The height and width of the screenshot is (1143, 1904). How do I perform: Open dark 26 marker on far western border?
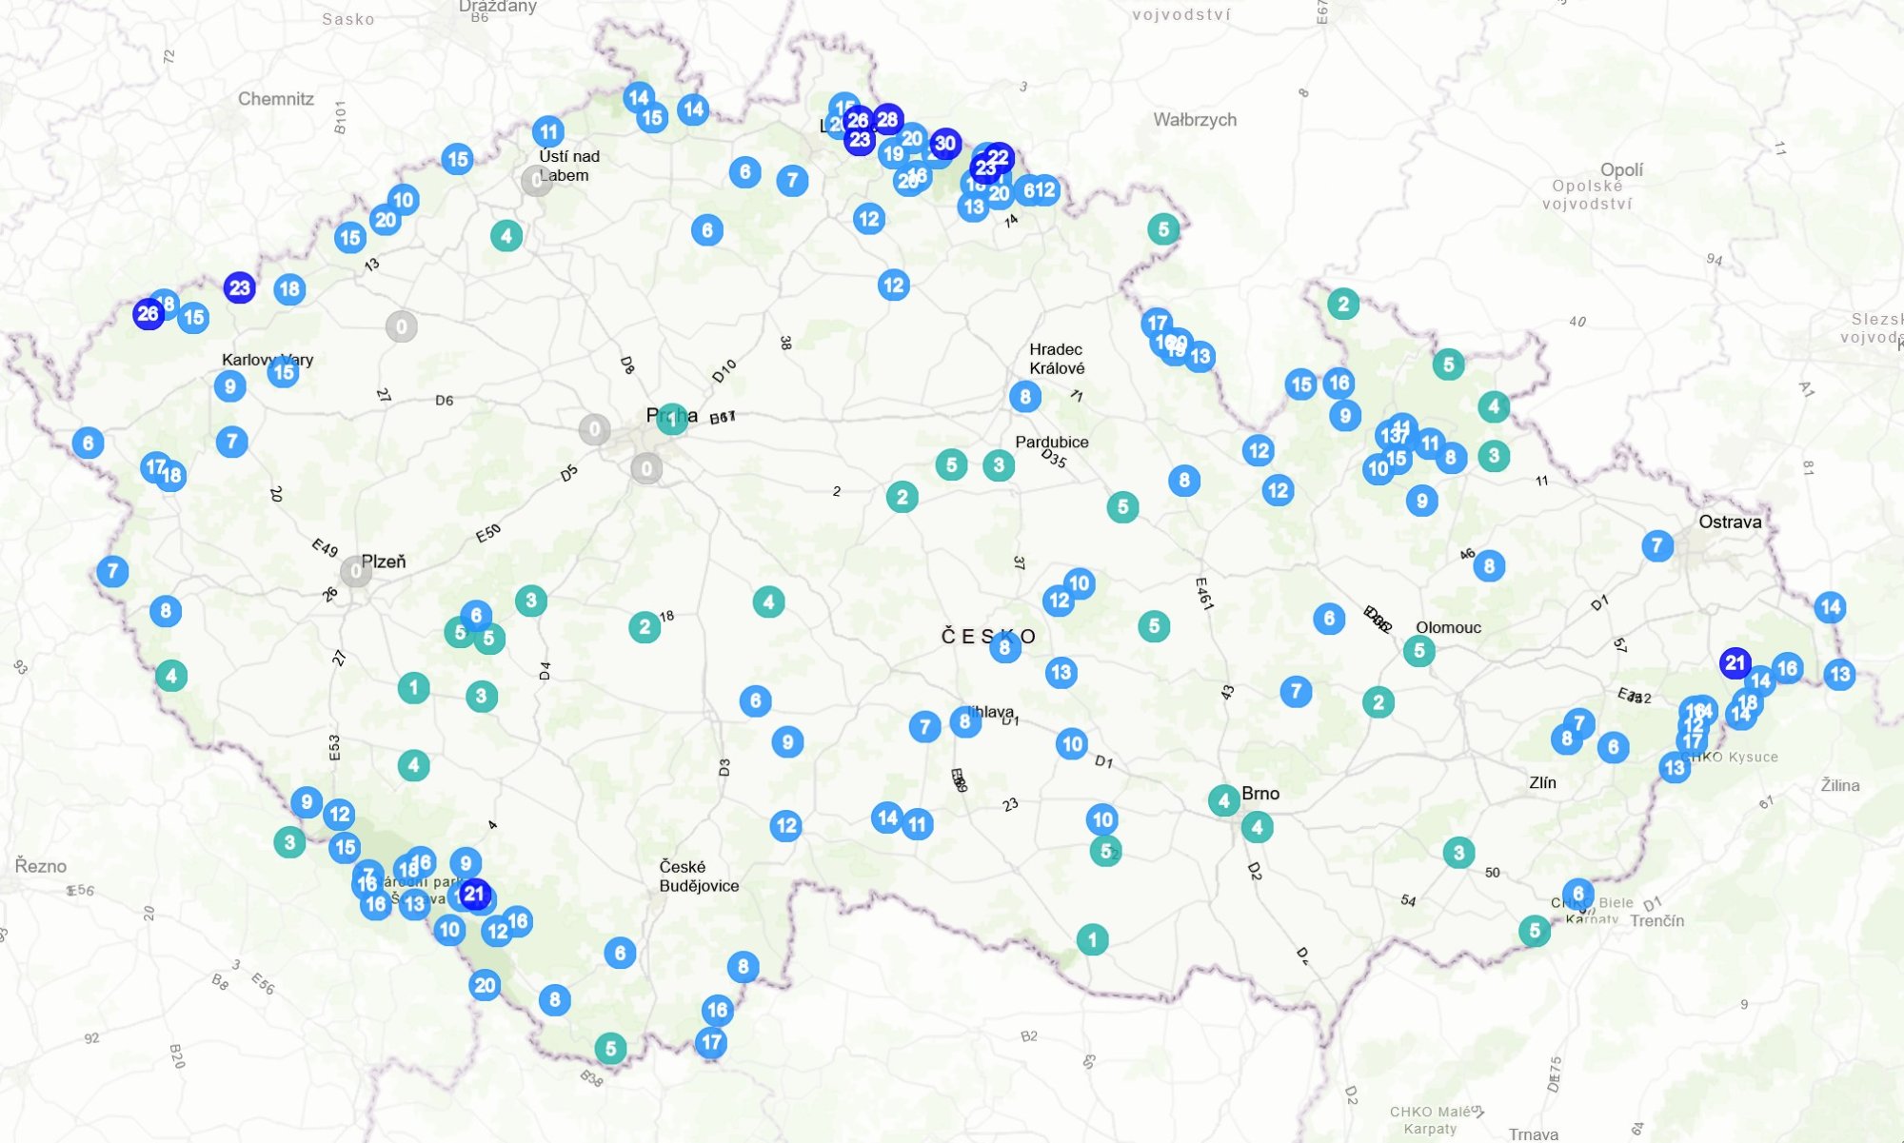[x=148, y=313]
